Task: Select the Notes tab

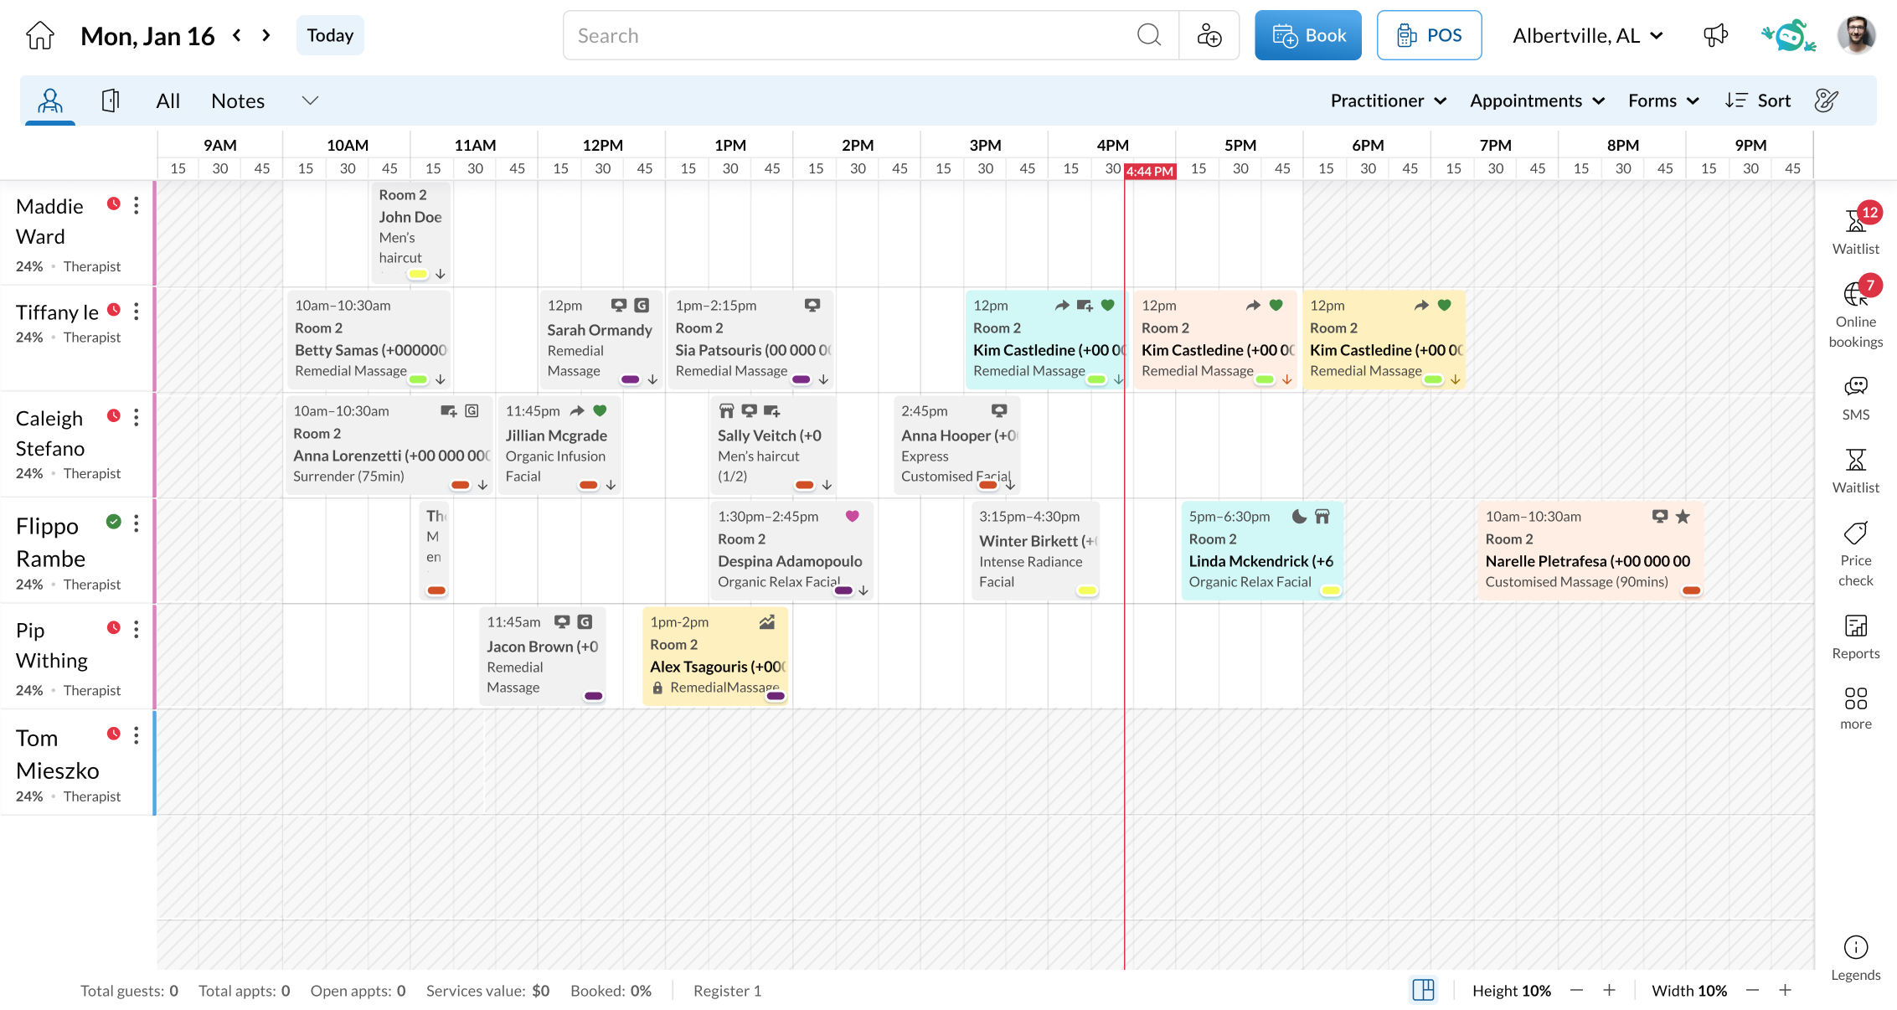Action: 237,100
